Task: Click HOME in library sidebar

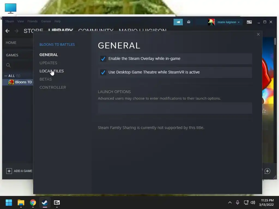Action: 11,43
